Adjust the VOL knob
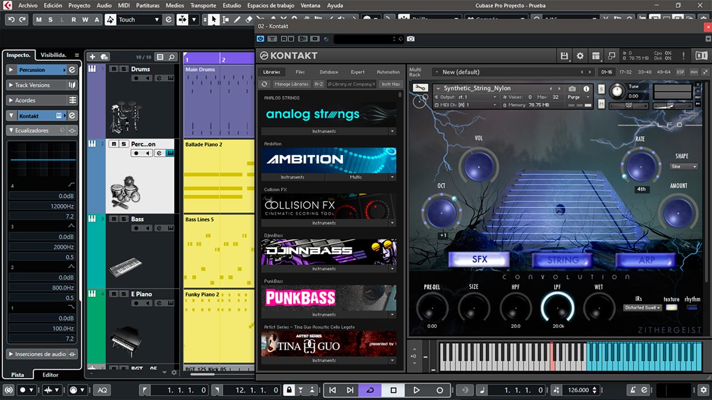 (478, 166)
